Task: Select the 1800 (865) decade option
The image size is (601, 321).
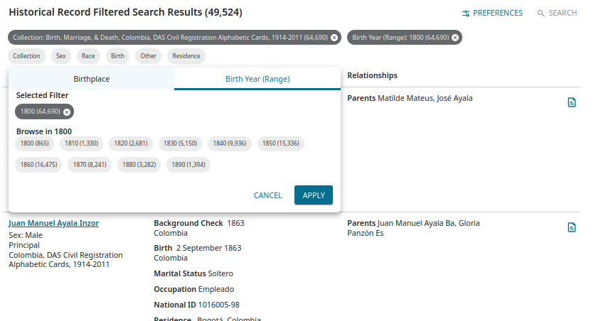Action: tap(34, 143)
